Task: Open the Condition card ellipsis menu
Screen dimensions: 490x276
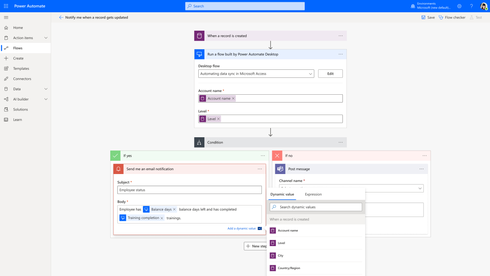Action: (340, 142)
